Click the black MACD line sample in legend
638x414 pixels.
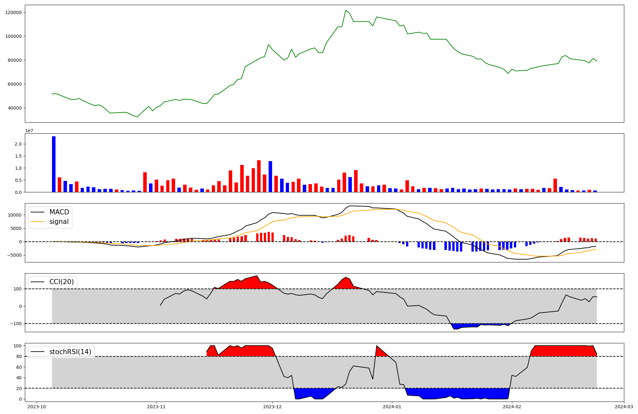pyautogui.click(x=38, y=212)
